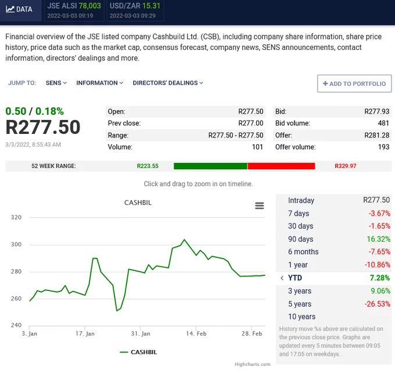Open the DATA tab in header
The height and width of the screenshot is (371, 395).
(x=21, y=10)
